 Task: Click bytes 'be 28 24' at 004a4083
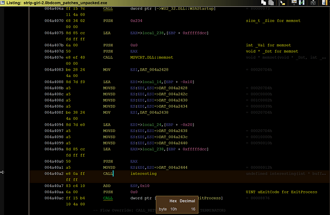pos(75,70)
